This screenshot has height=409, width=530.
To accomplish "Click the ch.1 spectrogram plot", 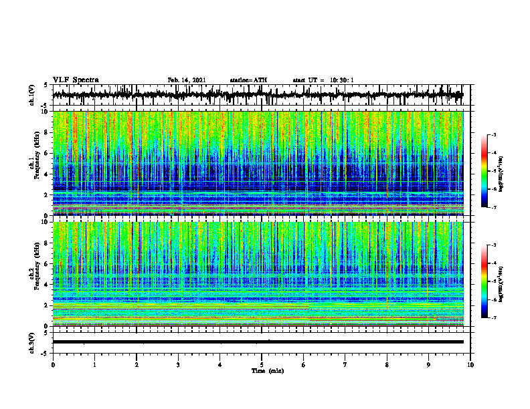I will point(258,163).
